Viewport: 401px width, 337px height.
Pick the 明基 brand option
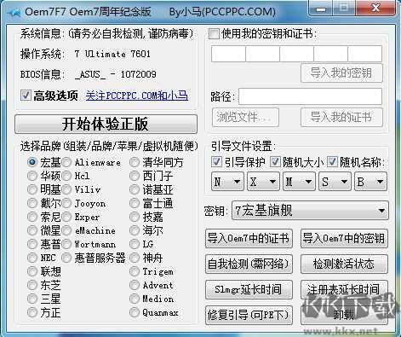point(32,189)
